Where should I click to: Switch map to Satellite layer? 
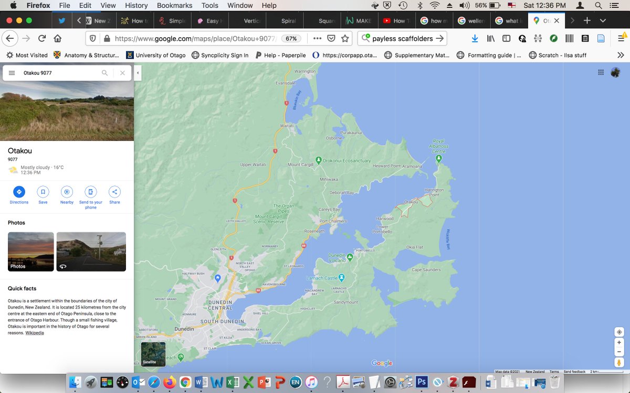tap(153, 354)
